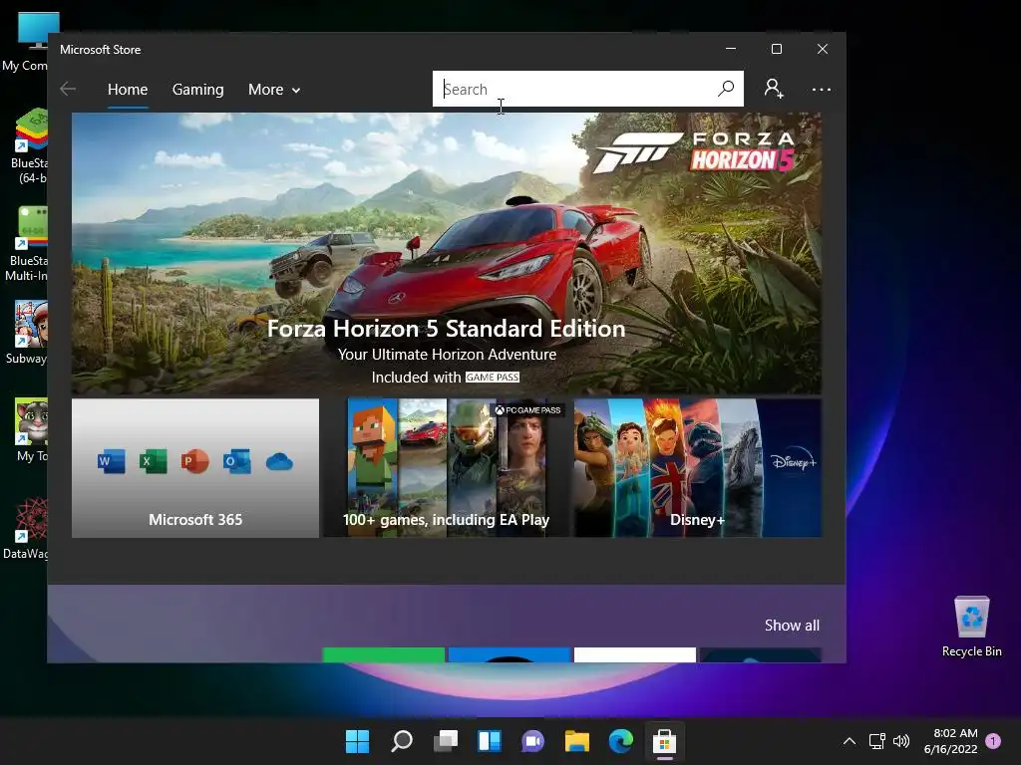The width and height of the screenshot is (1021, 765).
Task: Open Task View on the taskbar
Action: click(446, 741)
